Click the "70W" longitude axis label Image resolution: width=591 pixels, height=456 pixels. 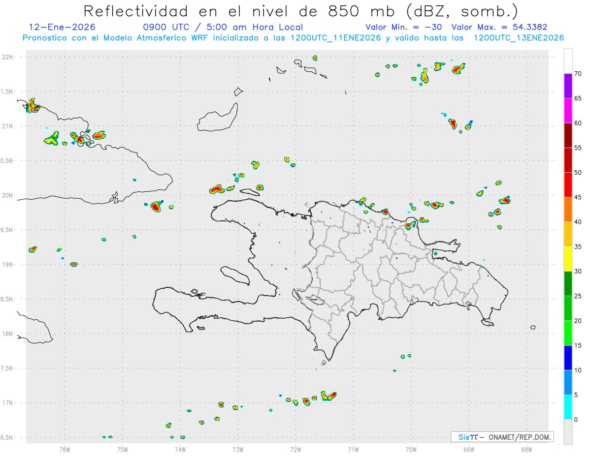tap(411, 449)
